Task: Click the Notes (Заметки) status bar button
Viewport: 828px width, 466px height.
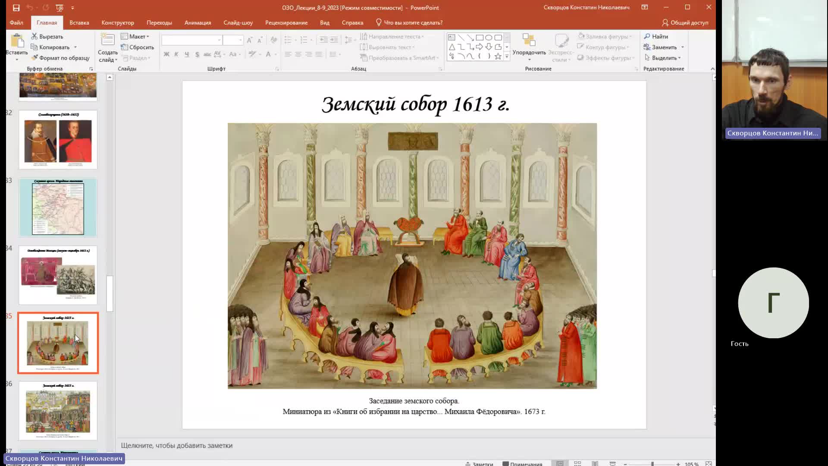Action: [479, 464]
